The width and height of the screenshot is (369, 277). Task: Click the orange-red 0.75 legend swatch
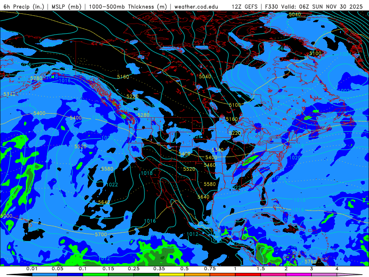tap(223, 275)
